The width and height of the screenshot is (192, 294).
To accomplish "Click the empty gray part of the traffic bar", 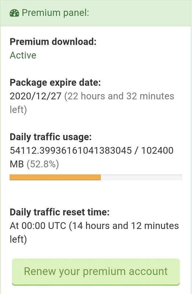I will coord(141,177).
